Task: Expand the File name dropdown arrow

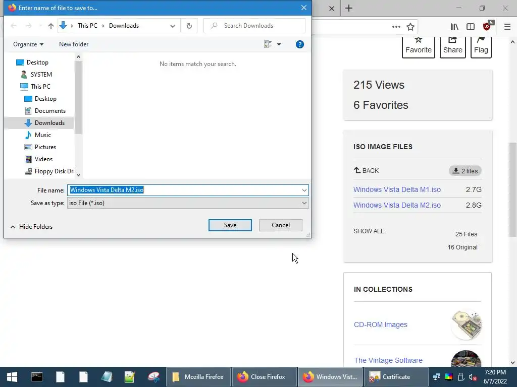Action: [x=304, y=190]
